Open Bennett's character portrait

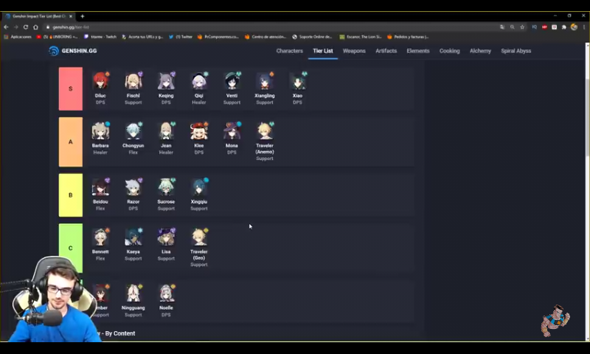point(100,237)
